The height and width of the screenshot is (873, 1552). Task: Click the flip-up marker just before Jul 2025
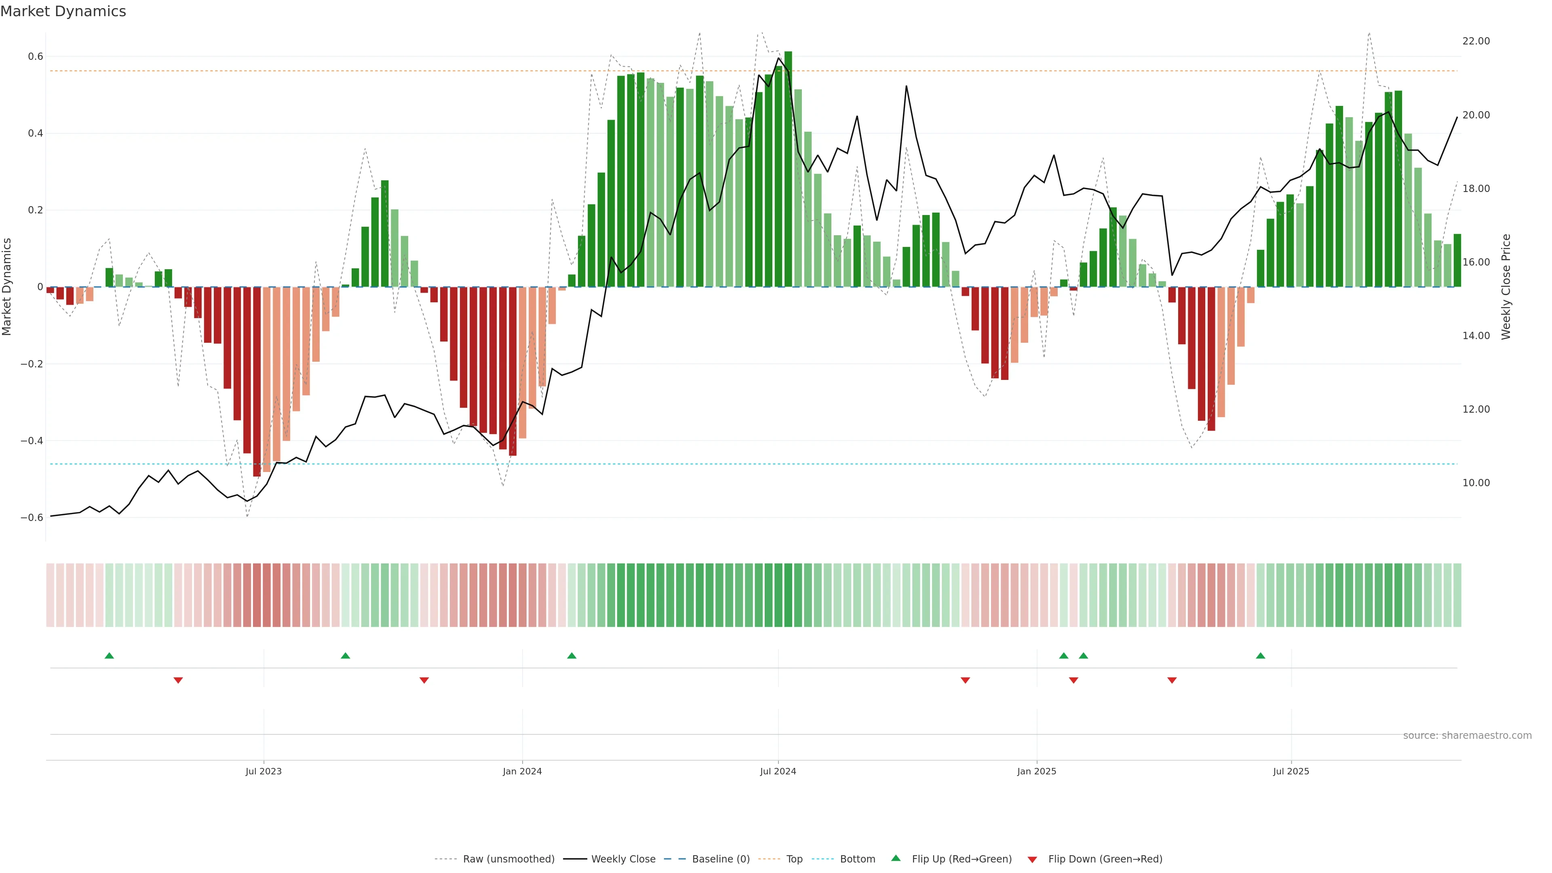pyautogui.click(x=1261, y=656)
